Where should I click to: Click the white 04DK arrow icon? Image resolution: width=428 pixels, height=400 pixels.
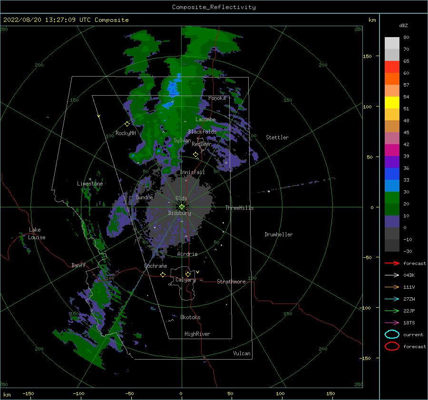(392, 275)
